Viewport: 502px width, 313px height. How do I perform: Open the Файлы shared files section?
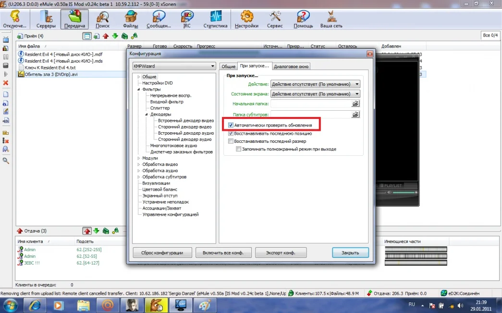pos(131,19)
